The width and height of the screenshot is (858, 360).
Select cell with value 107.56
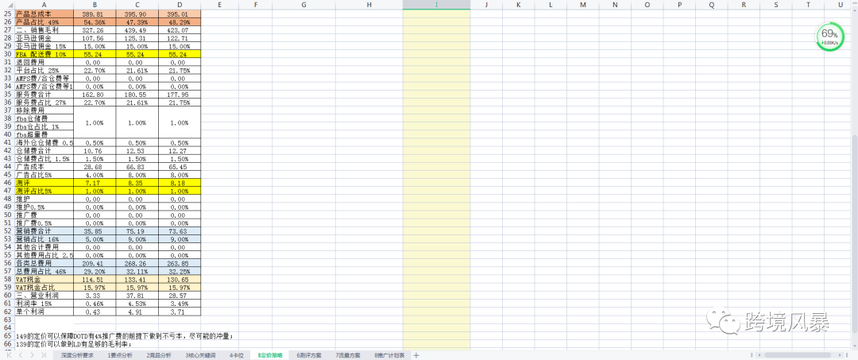(x=95, y=38)
